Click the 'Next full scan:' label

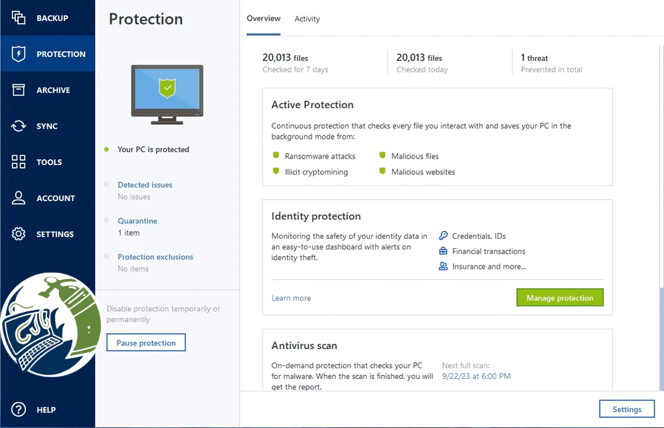pos(466,366)
